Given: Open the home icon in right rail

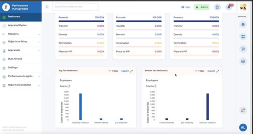Looking at the screenshot, I should [243, 24].
